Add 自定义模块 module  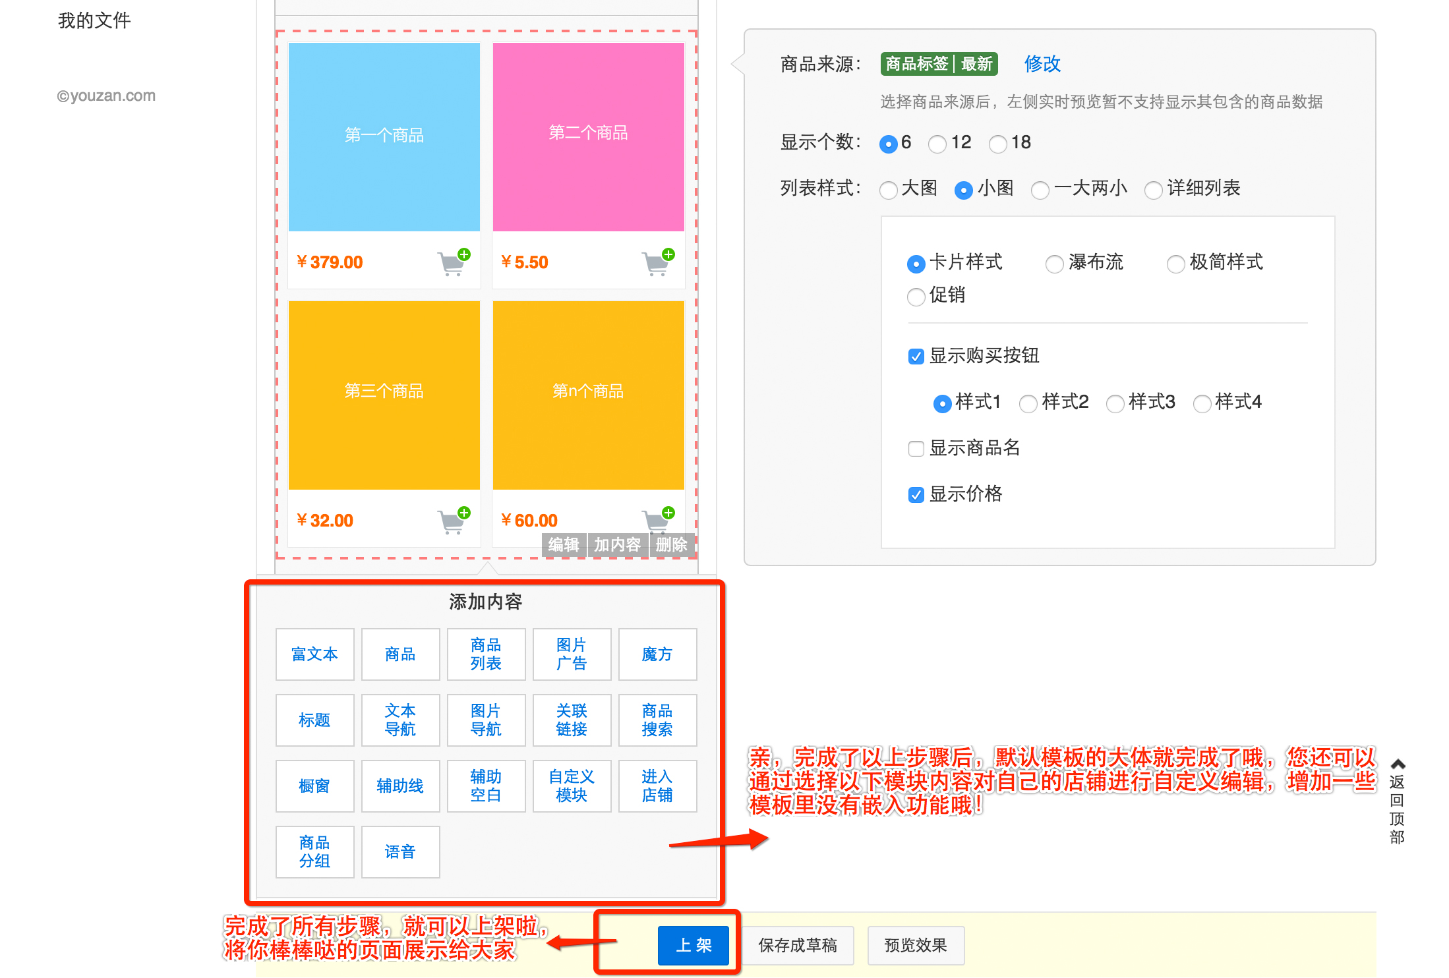pyautogui.click(x=572, y=786)
